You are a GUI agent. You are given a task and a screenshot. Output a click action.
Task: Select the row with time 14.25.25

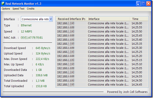(102, 52)
